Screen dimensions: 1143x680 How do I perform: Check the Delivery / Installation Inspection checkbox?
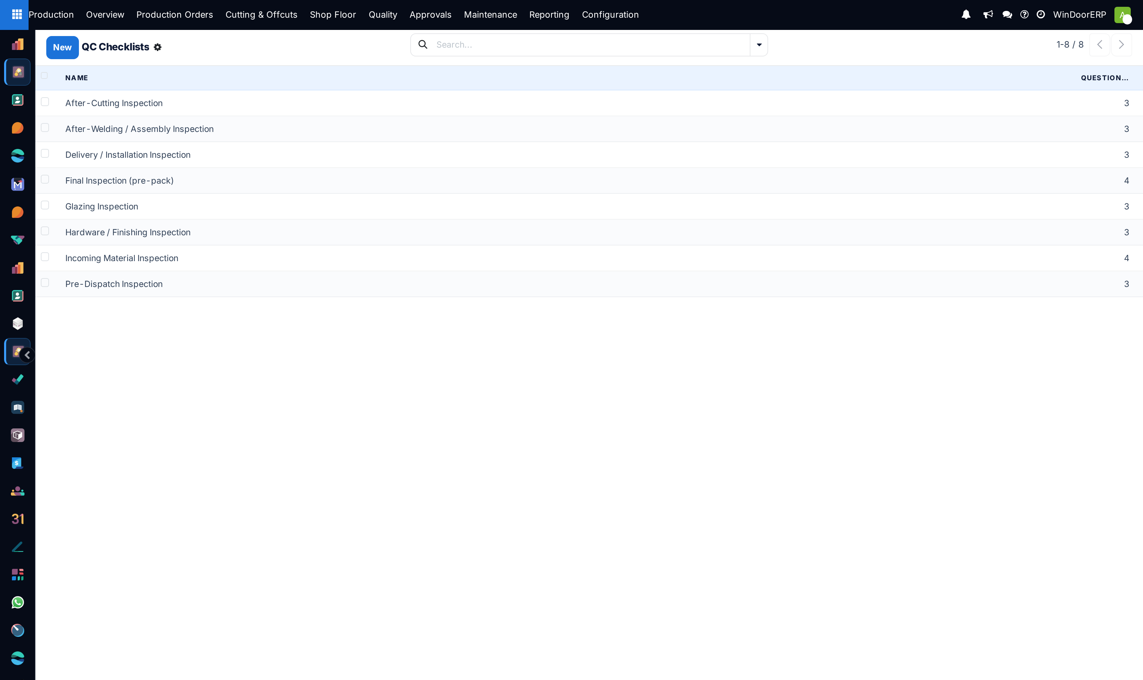(45, 153)
